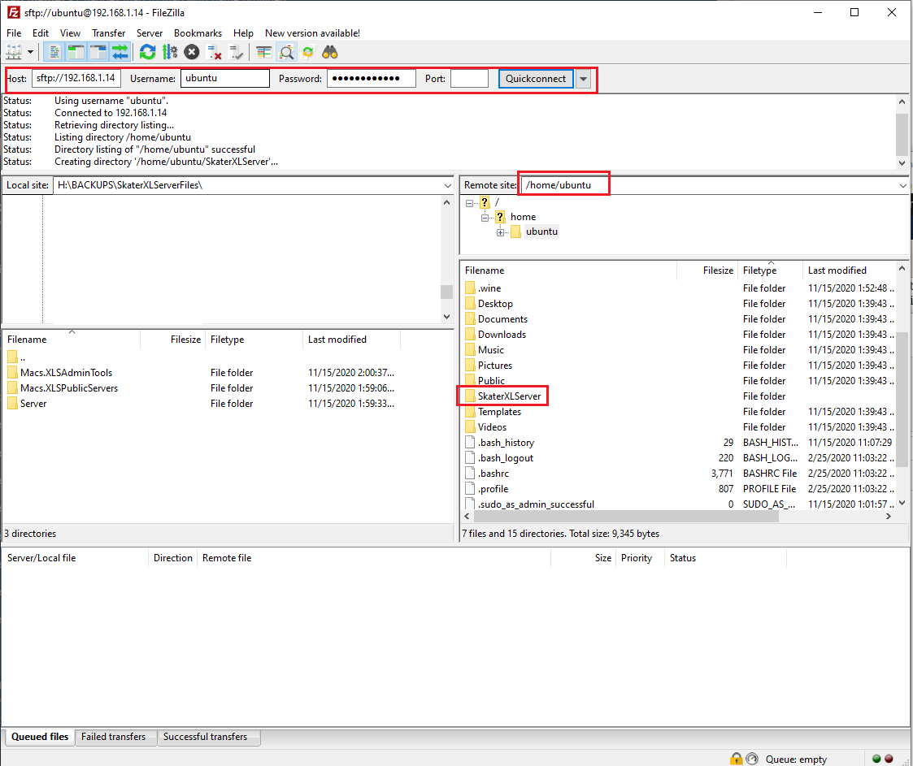Toggle remote directory tree display
The width and height of the screenshot is (913, 766).
coord(98,52)
